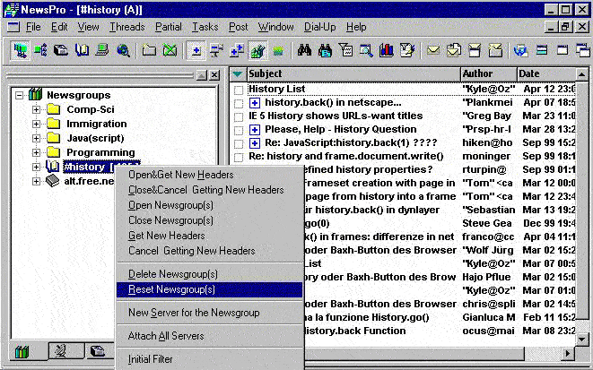This screenshot has height=370, width=593.
Task: Click the green triangle sort indicator header
Action: (x=238, y=74)
